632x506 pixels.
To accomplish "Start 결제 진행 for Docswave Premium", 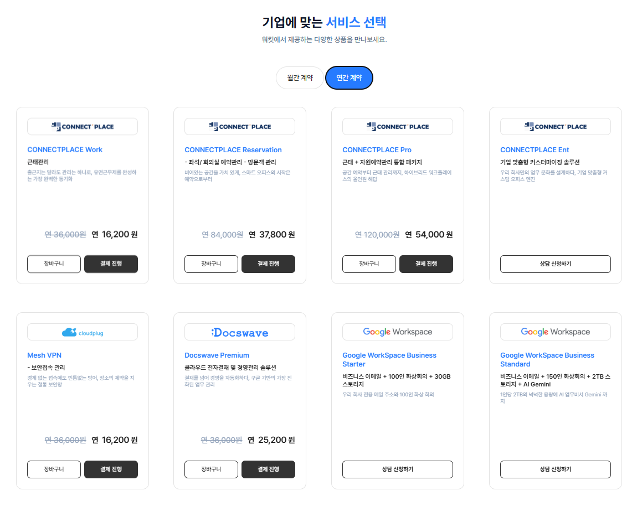I will point(268,469).
